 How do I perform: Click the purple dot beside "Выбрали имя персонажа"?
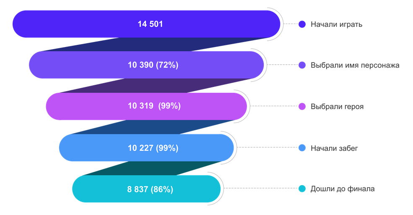click(302, 65)
